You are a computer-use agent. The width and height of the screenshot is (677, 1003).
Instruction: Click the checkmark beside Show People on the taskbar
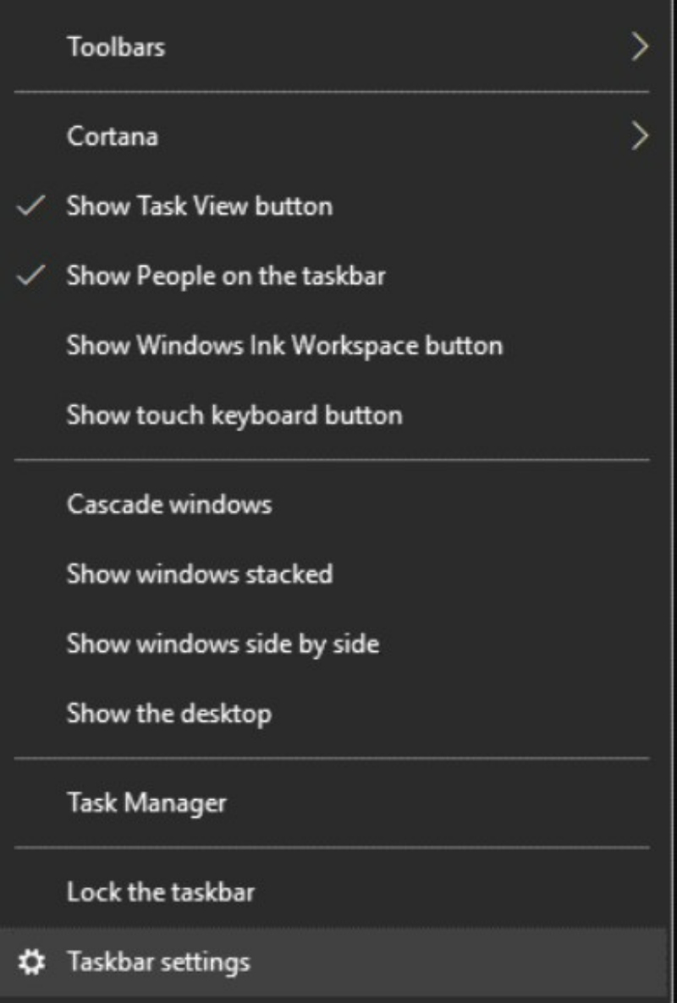(x=30, y=276)
